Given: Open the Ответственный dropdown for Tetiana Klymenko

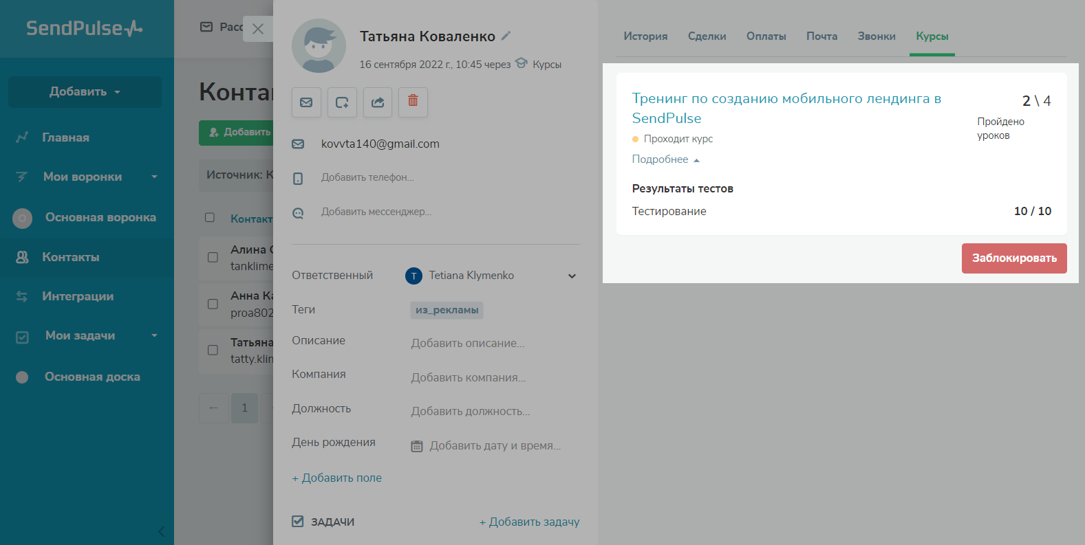Looking at the screenshot, I should pos(572,276).
